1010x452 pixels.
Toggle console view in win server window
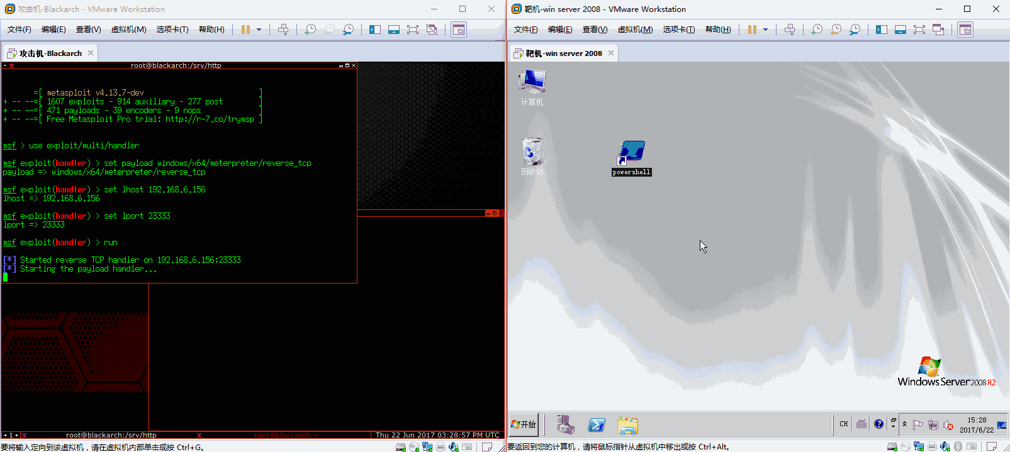965,30
